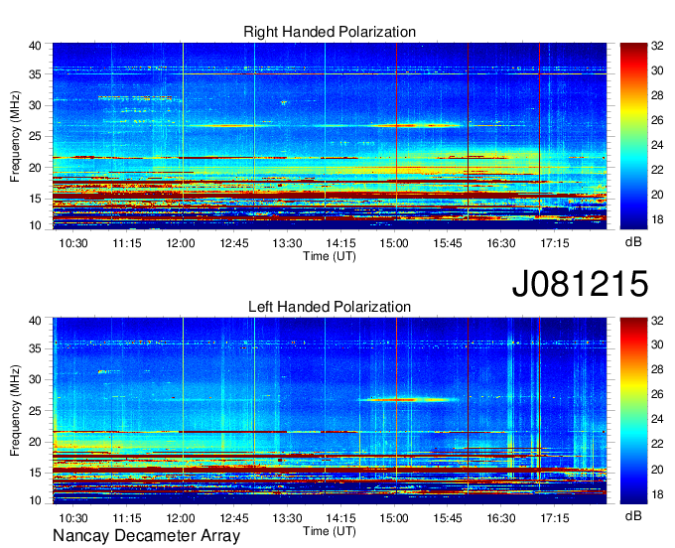Click the 25 MHz tick label on top plot
This screenshot has height=548, width=675.
pyautogui.click(x=36, y=136)
